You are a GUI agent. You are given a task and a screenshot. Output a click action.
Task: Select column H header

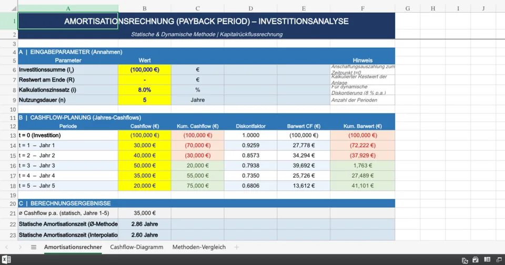coord(433,9)
